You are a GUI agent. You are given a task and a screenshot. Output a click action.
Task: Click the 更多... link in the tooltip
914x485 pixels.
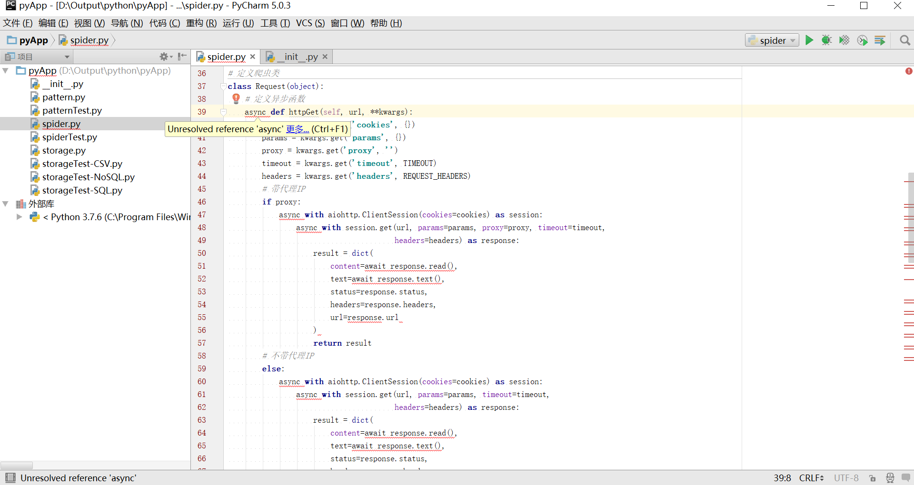click(297, 129)
